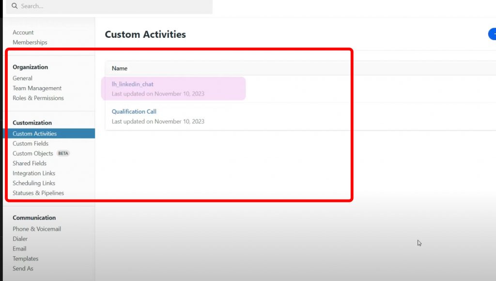Open Shared Fields settings

point(29,163)
